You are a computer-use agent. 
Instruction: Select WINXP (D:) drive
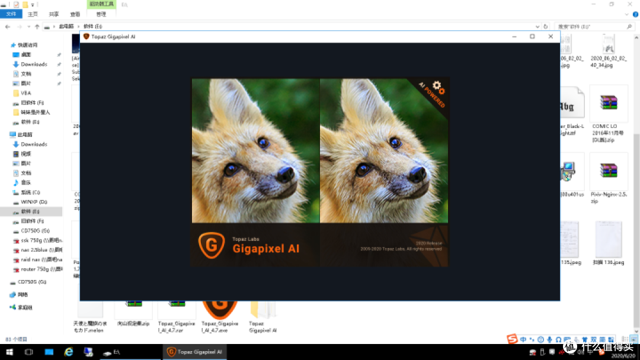[x=34, y=202]
